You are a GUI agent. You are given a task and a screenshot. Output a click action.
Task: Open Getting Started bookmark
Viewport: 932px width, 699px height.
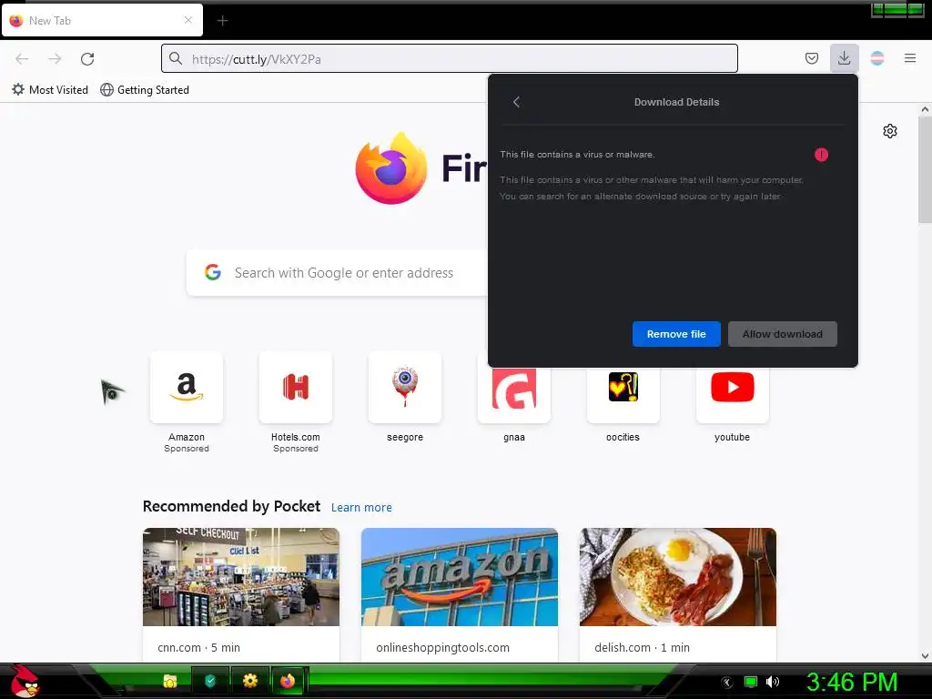[x=145, y=90]
